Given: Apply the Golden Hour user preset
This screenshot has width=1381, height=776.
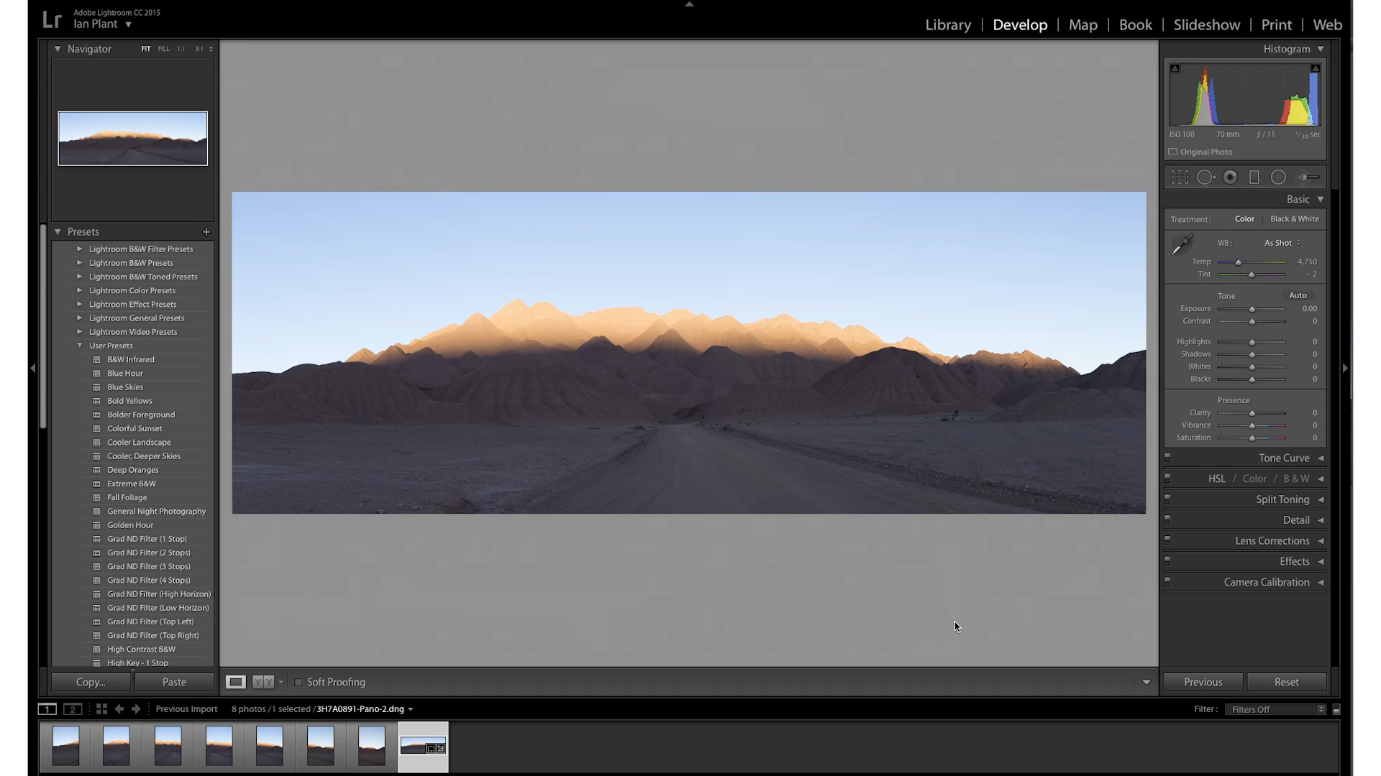Looking at the screenshot, I should [130, 525].
